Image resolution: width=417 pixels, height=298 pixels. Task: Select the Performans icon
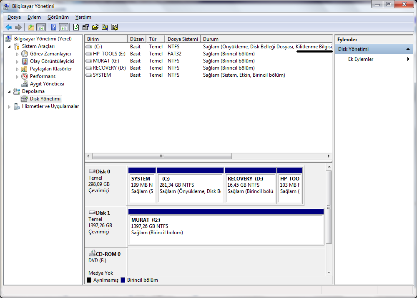click(x=25, y=76)
